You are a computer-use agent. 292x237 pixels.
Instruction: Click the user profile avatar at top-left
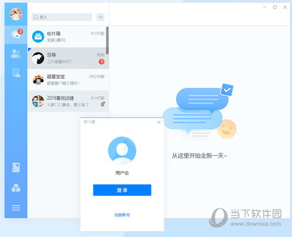(x=16, y=14)
